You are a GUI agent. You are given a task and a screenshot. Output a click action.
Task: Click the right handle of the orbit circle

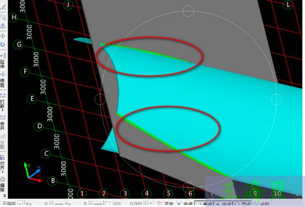(276, 99)
